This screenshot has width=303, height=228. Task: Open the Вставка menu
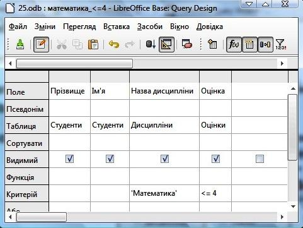[x=117, y=27]
